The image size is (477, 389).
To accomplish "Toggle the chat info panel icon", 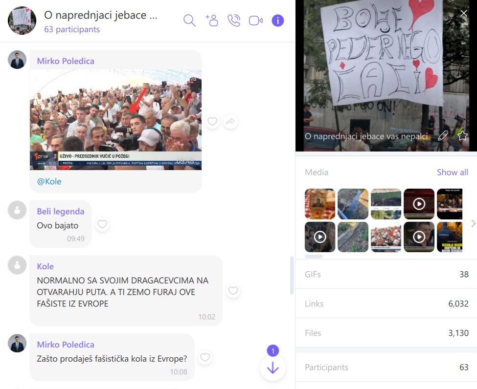I will click(277, 21).
